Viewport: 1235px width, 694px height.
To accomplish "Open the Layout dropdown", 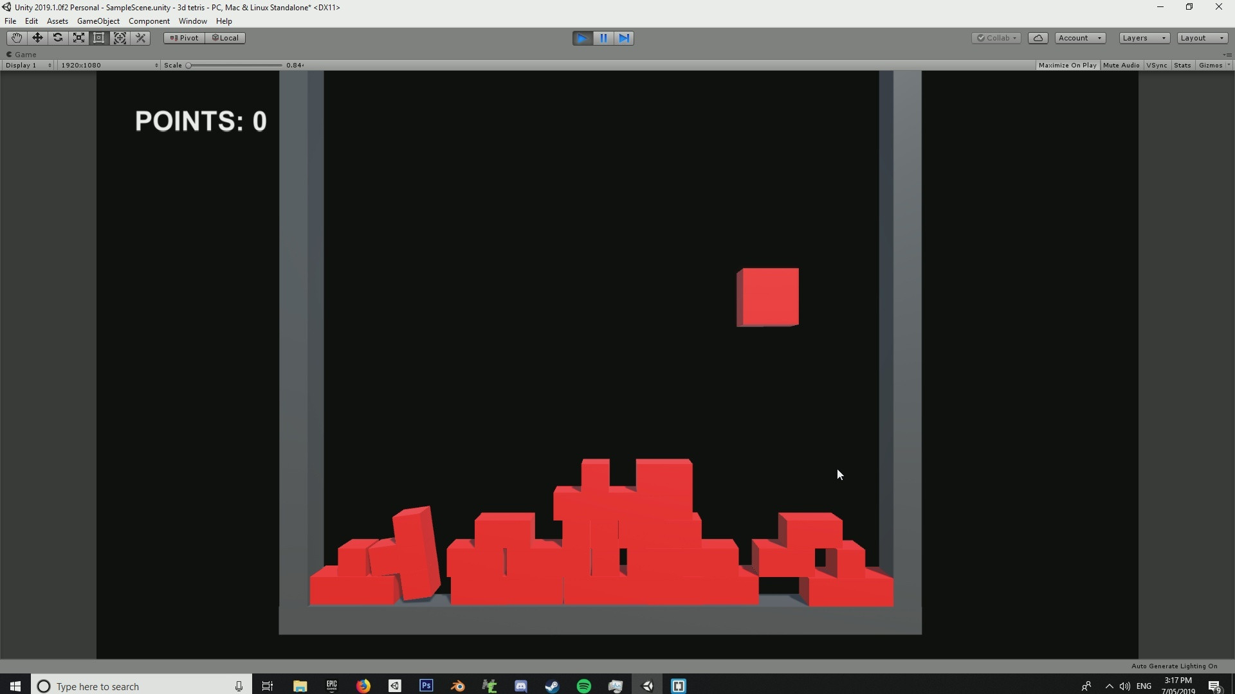I will click(x=1202, y=38).
